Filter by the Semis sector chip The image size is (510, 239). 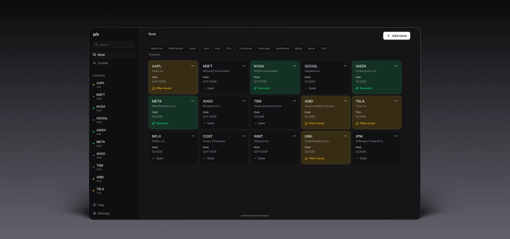coord(311,48)
